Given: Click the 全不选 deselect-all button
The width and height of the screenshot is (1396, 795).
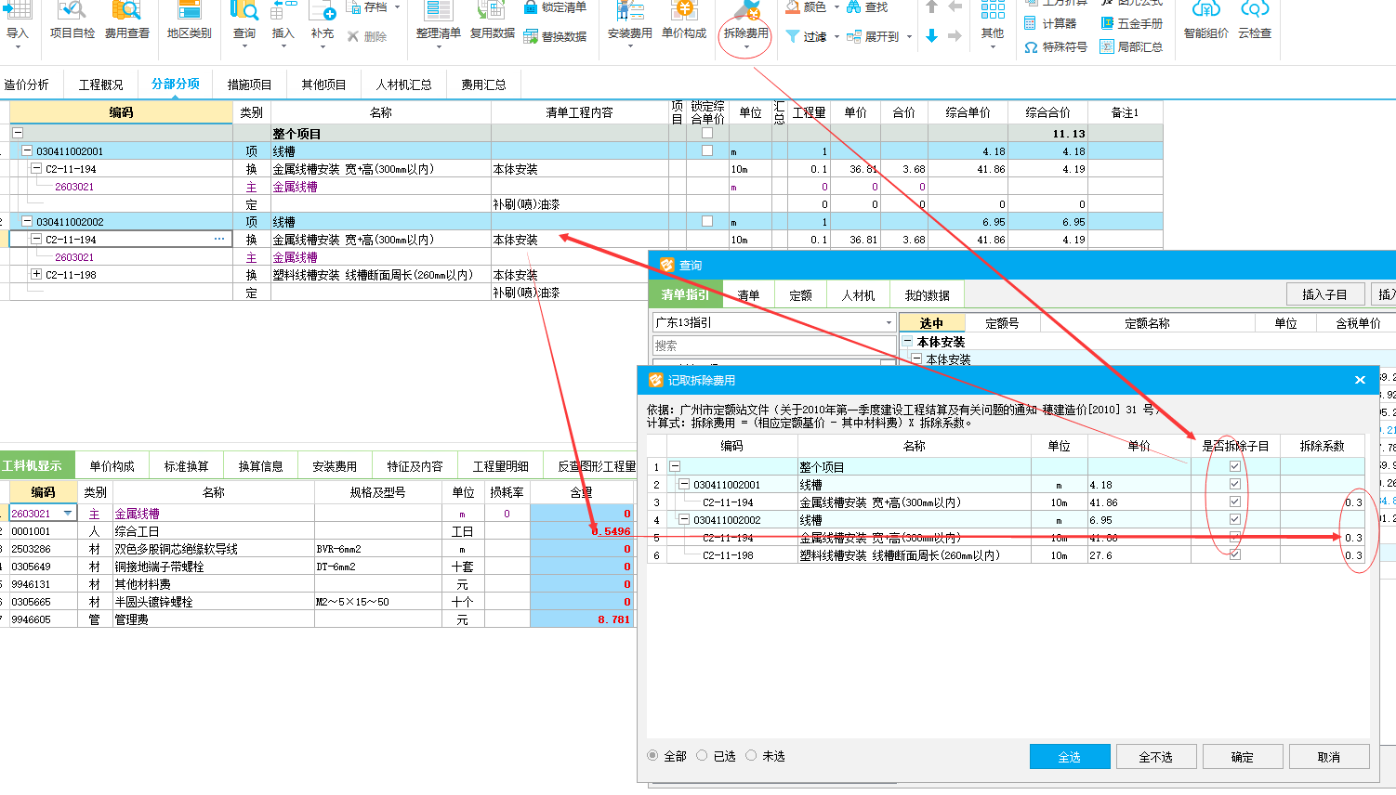Looking at the screenshot, I should click(x=1156, y=757).
